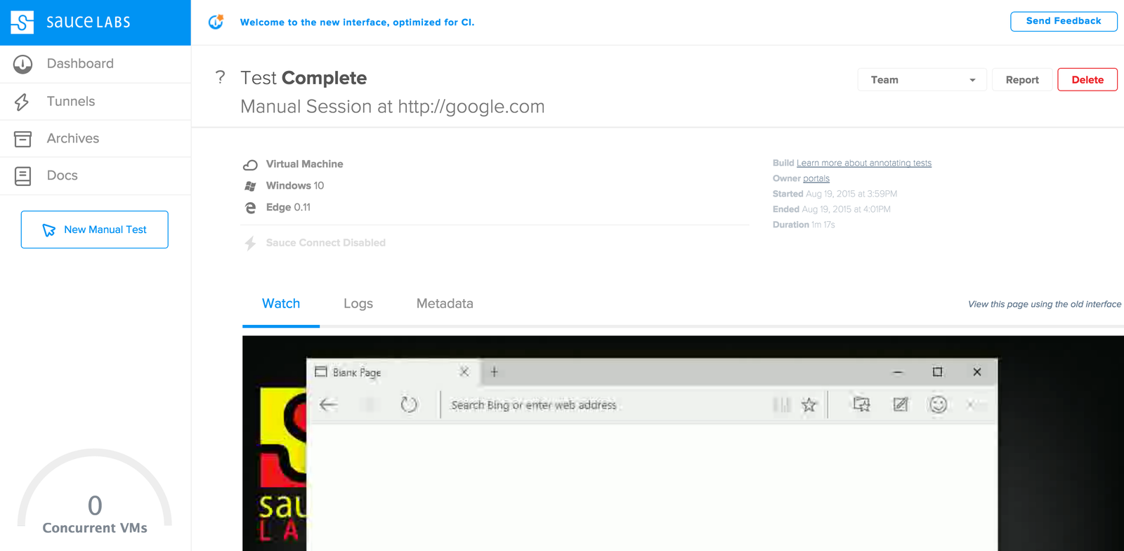Start a New Manual Test
This screenshot has width=1124, height=551.
(95, 230)
